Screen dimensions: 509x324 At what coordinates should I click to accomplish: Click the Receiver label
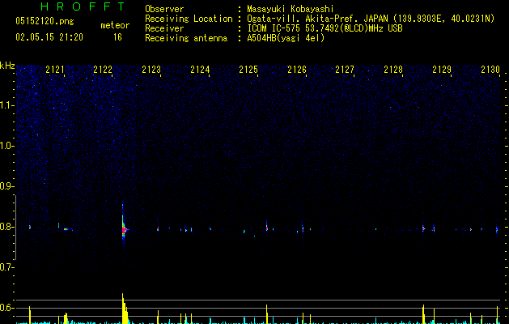(164, 28)
